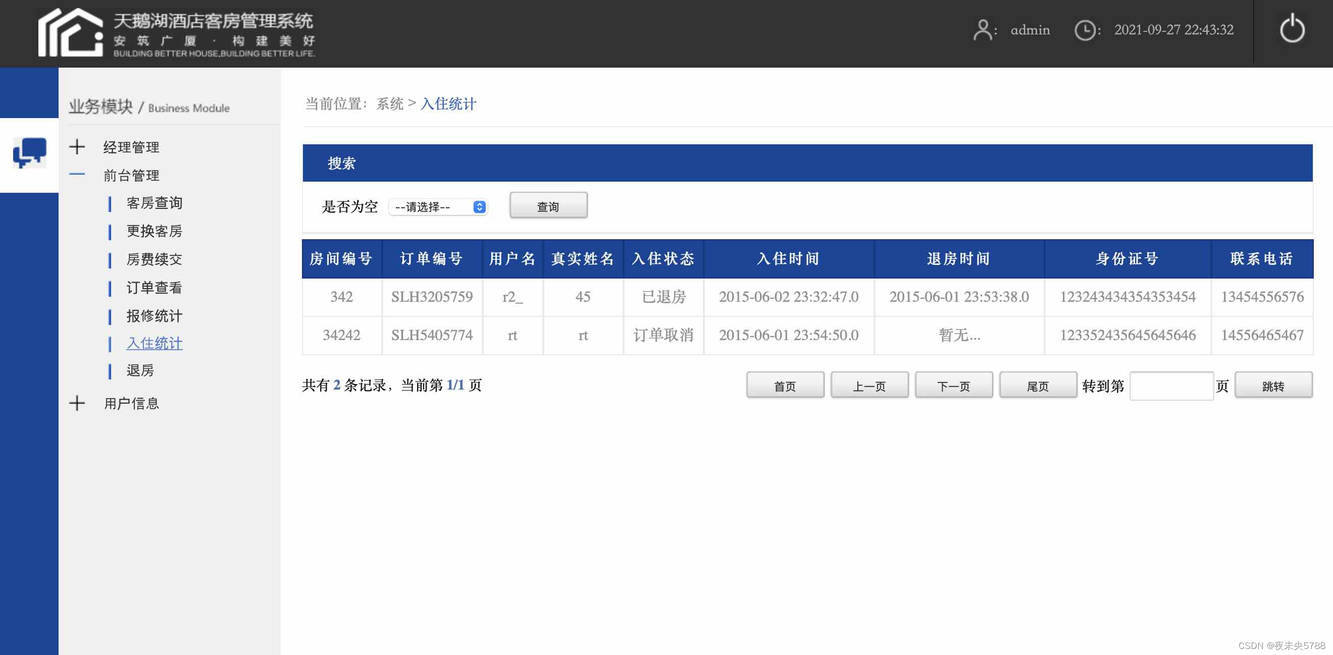Image resolution: width=1333 pixels, height=655 pixels.
Task: Collapse 前台管理 with its minus icon
Action: click(x=77, y=175)
